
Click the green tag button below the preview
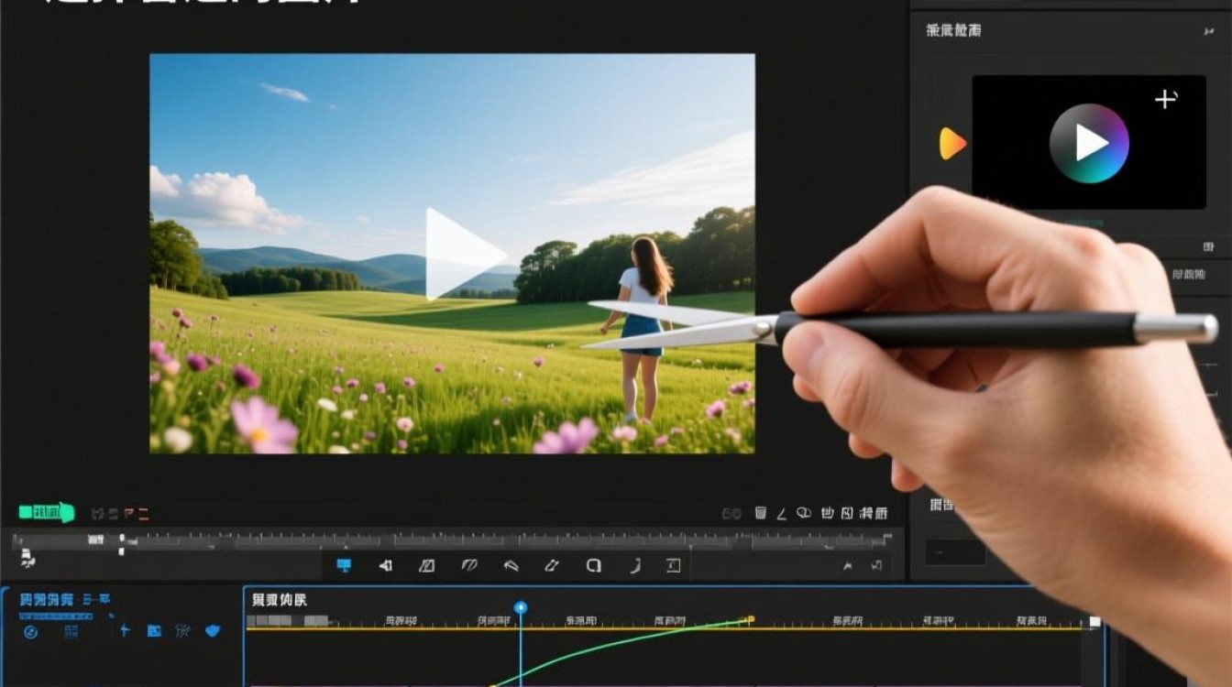tap(46, 512)
